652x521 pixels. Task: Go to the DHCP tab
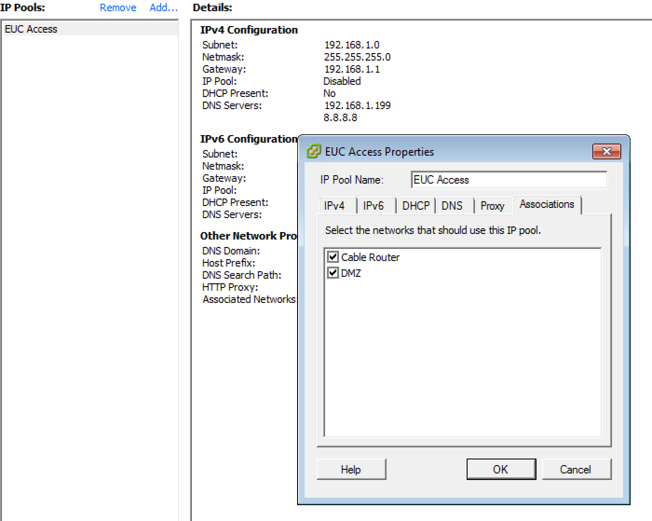click(416, 206)
